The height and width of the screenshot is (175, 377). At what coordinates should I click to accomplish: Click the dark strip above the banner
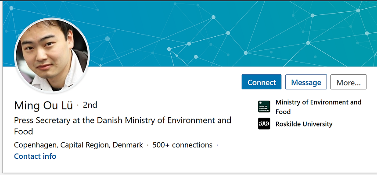point(189,0)
